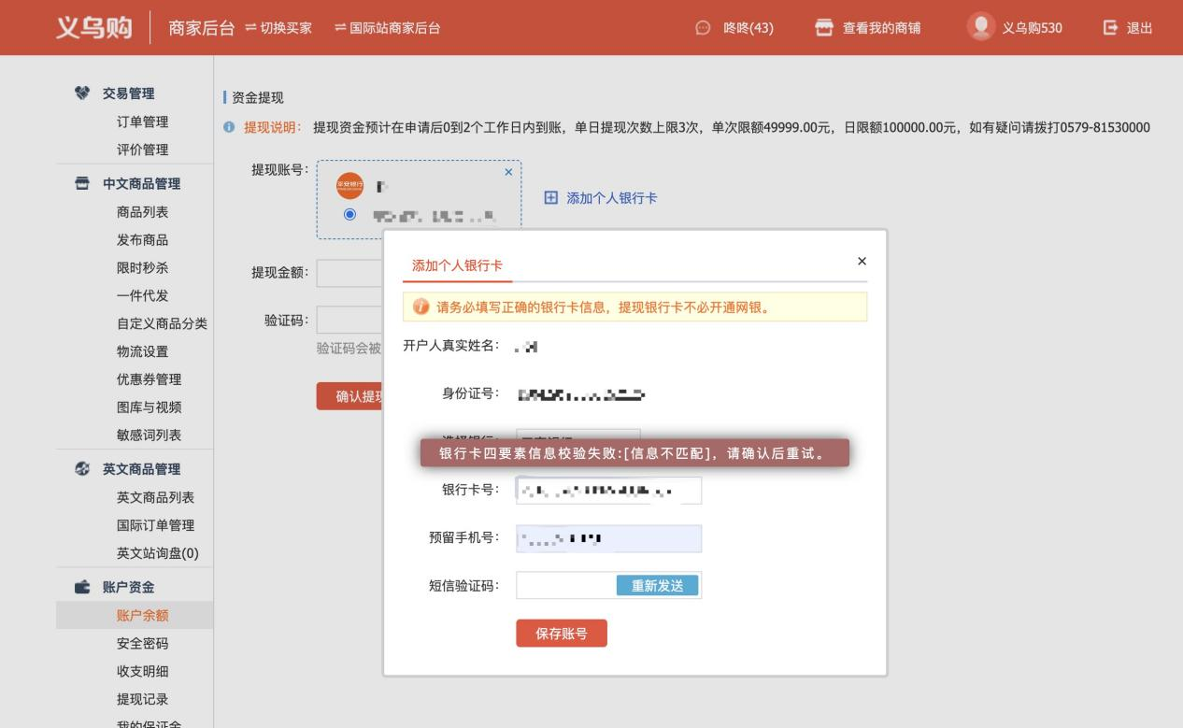
Task: Remove bank card with small x
Action: [508, 172]
